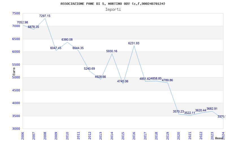Select the data label 4745.06
226x141 pixels.
(123, 81)
